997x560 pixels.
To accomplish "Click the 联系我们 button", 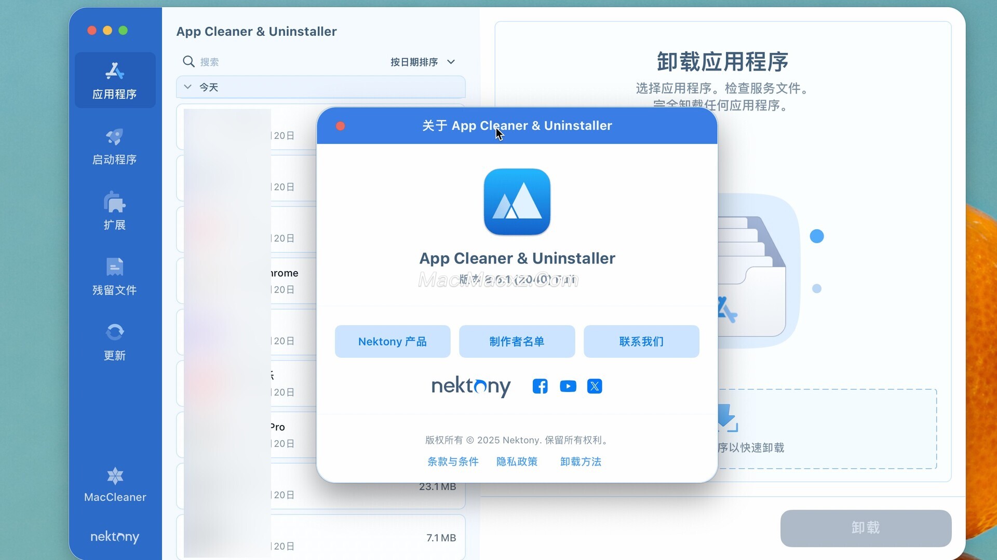I will pos(641,341).
